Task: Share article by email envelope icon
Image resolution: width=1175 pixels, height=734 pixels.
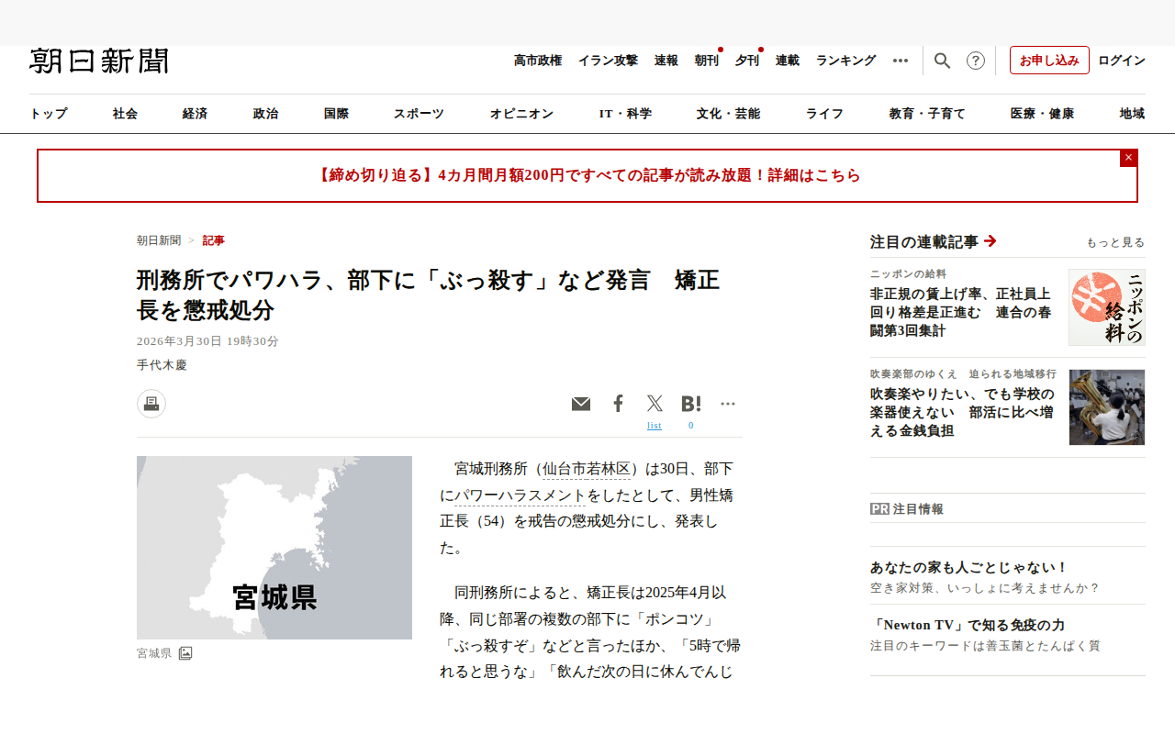Action: [581, 404]
